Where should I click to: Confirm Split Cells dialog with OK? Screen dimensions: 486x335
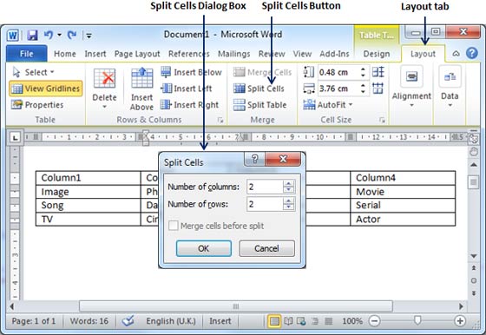point(204,248)
